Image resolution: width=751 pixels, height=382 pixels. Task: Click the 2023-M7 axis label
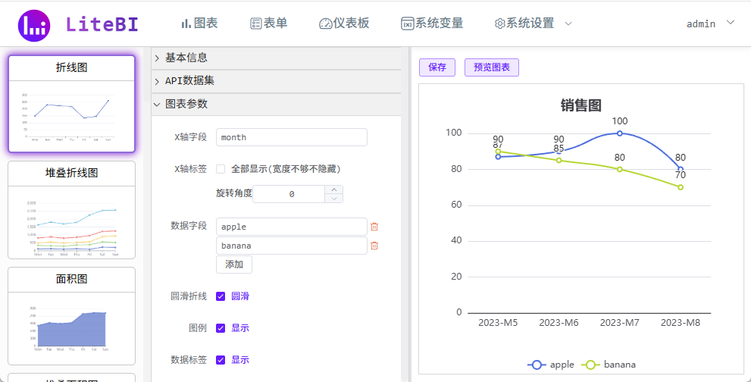[619, 323]
